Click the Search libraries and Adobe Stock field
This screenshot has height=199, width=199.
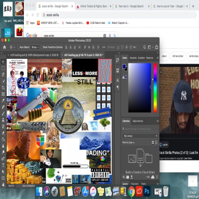point(140,129)
